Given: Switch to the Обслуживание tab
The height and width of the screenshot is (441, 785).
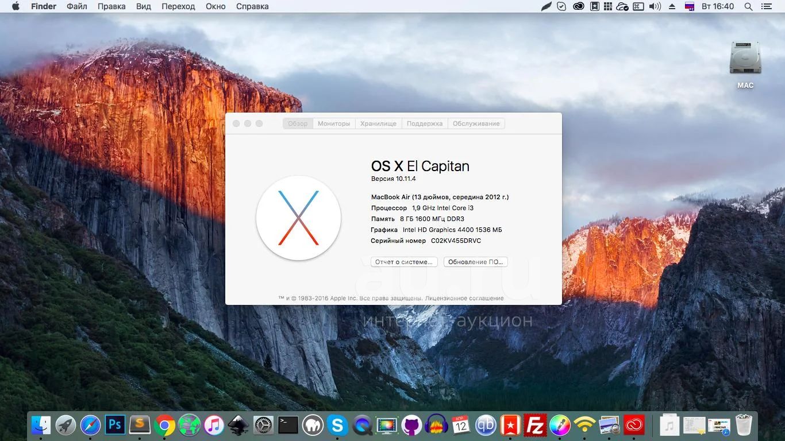Looking at the screenshot, I should 476,123.
